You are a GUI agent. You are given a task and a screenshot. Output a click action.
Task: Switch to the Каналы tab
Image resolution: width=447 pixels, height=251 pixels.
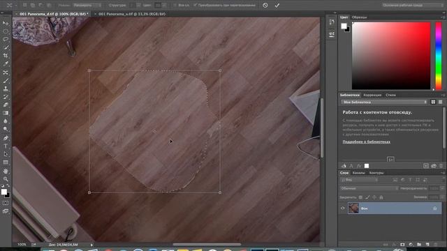(x=358, y=173)
